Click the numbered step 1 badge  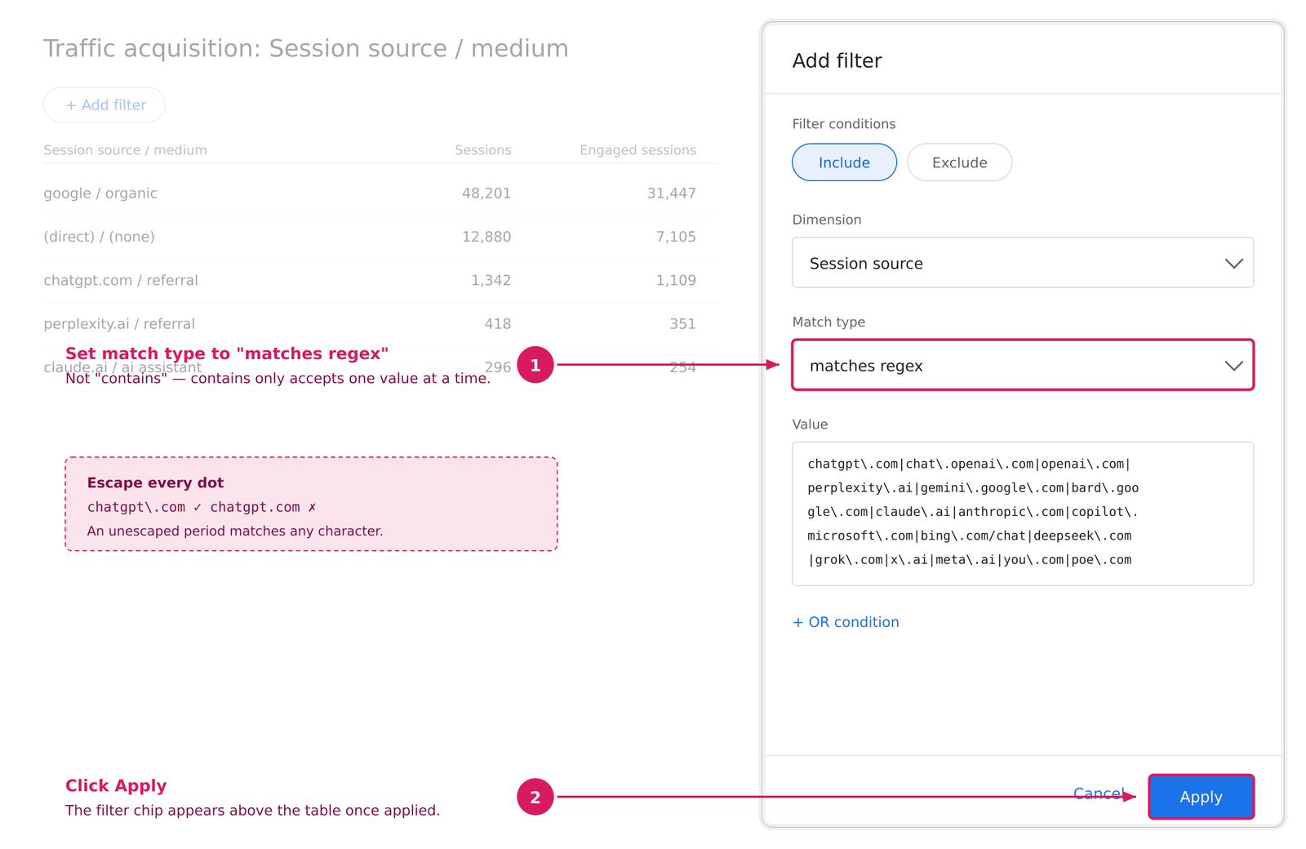coord(535,365)
